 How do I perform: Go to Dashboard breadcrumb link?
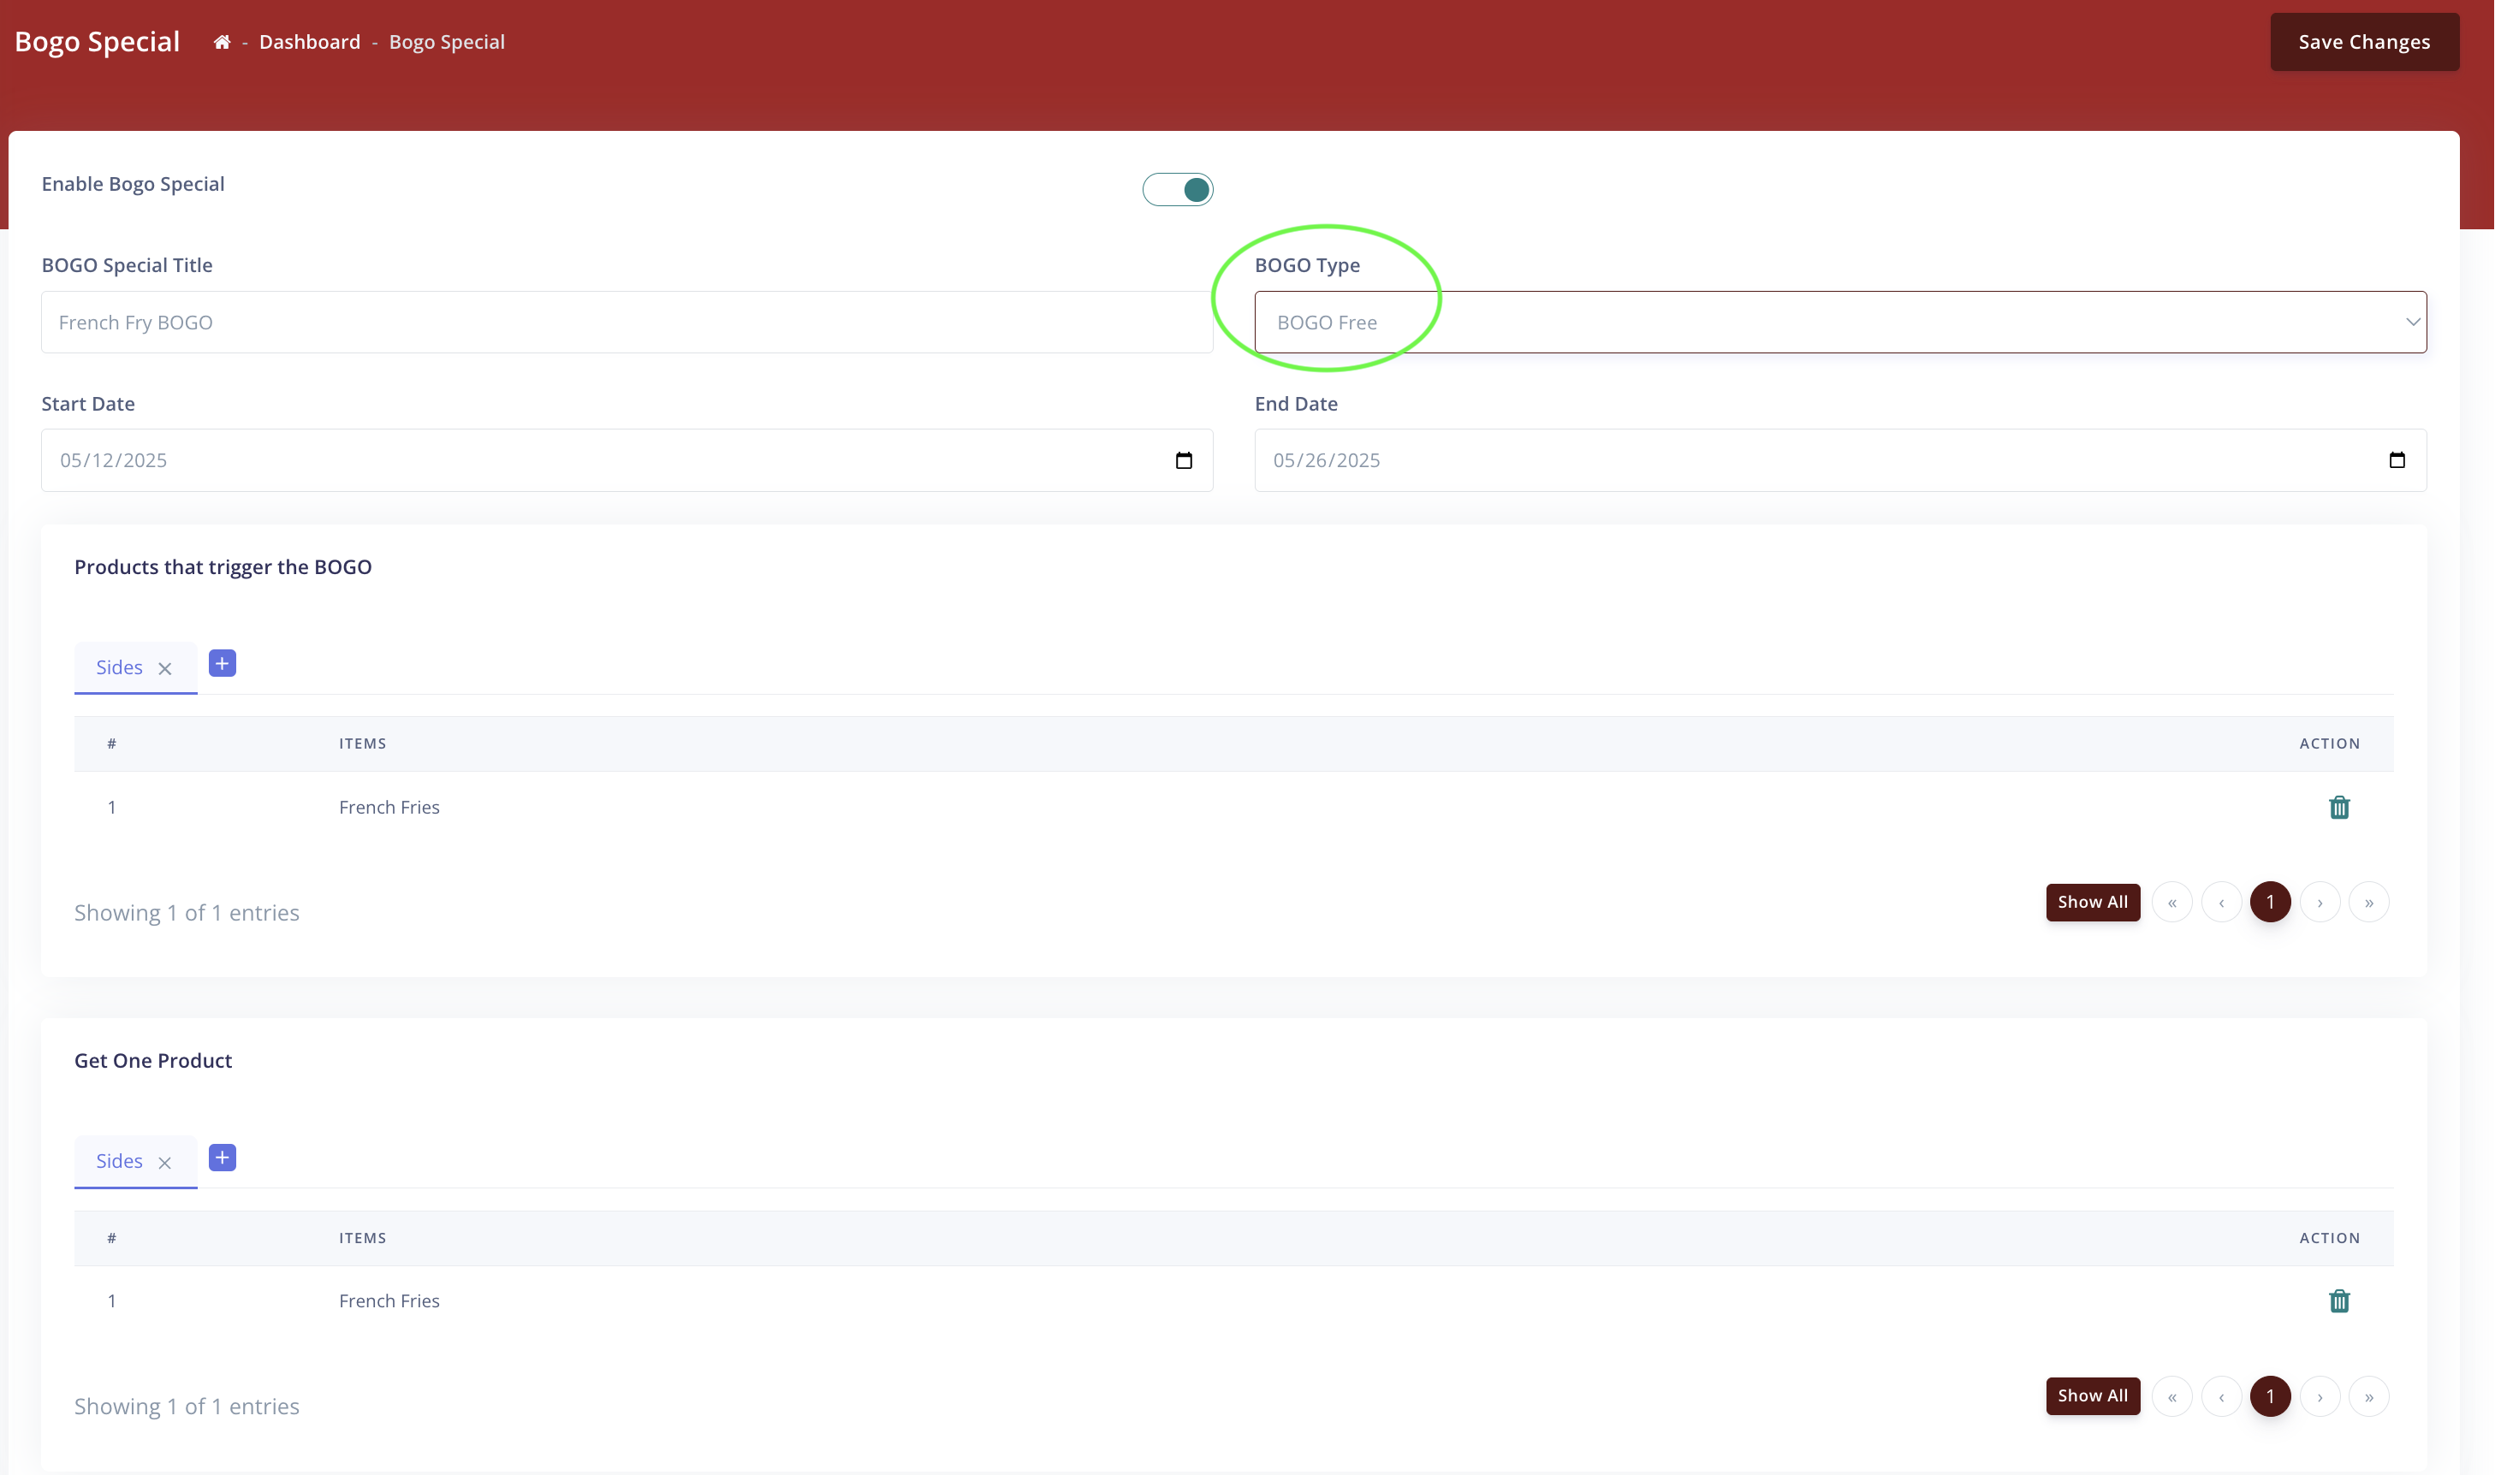click(309, 42)
